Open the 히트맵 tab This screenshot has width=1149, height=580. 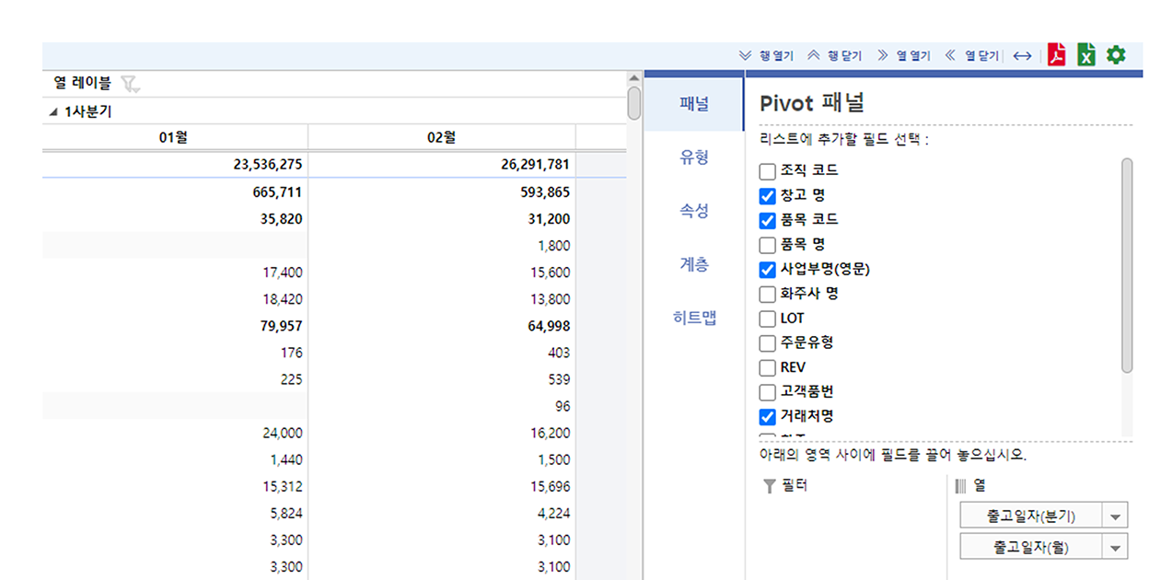point(694,319)
